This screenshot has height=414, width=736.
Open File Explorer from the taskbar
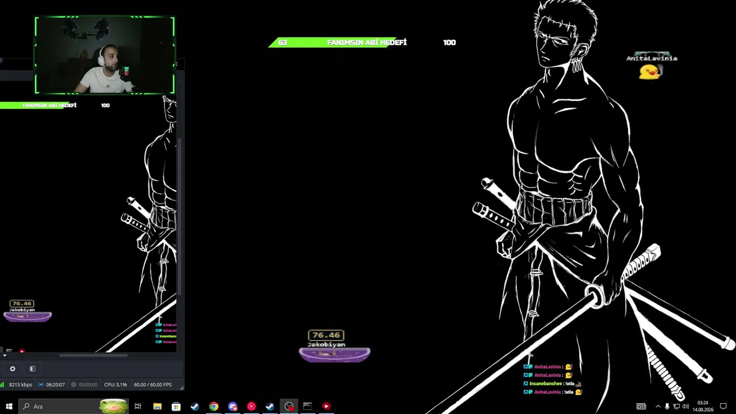pyautogui.click(x=157, y=407)
